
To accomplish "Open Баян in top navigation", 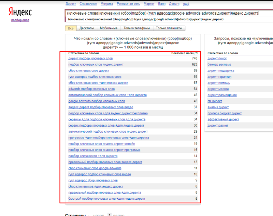I will [x=162, y=4].
